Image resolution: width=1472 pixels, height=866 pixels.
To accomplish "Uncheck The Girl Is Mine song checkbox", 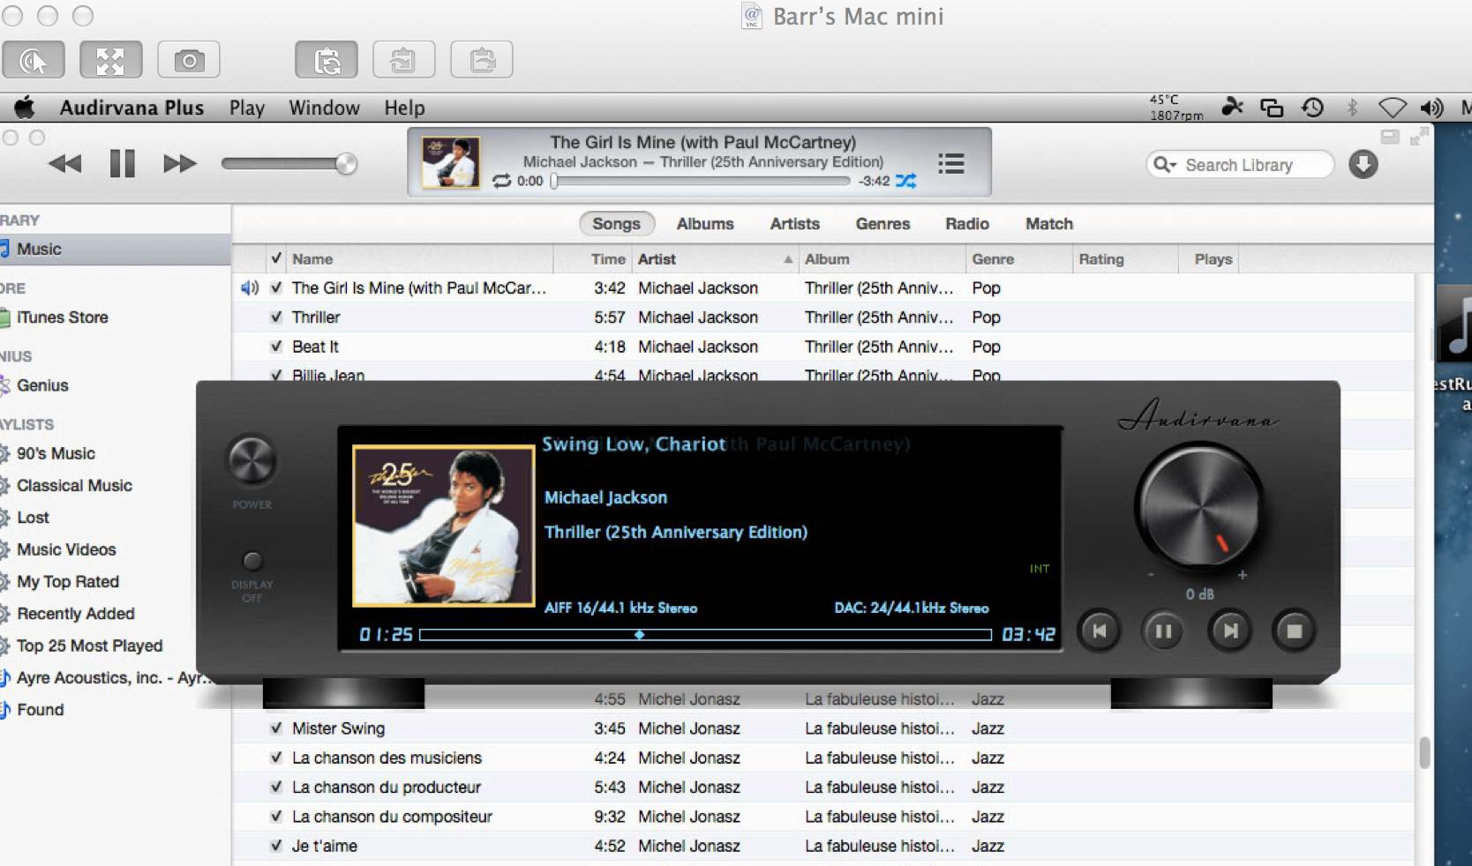I will point(276,287).
